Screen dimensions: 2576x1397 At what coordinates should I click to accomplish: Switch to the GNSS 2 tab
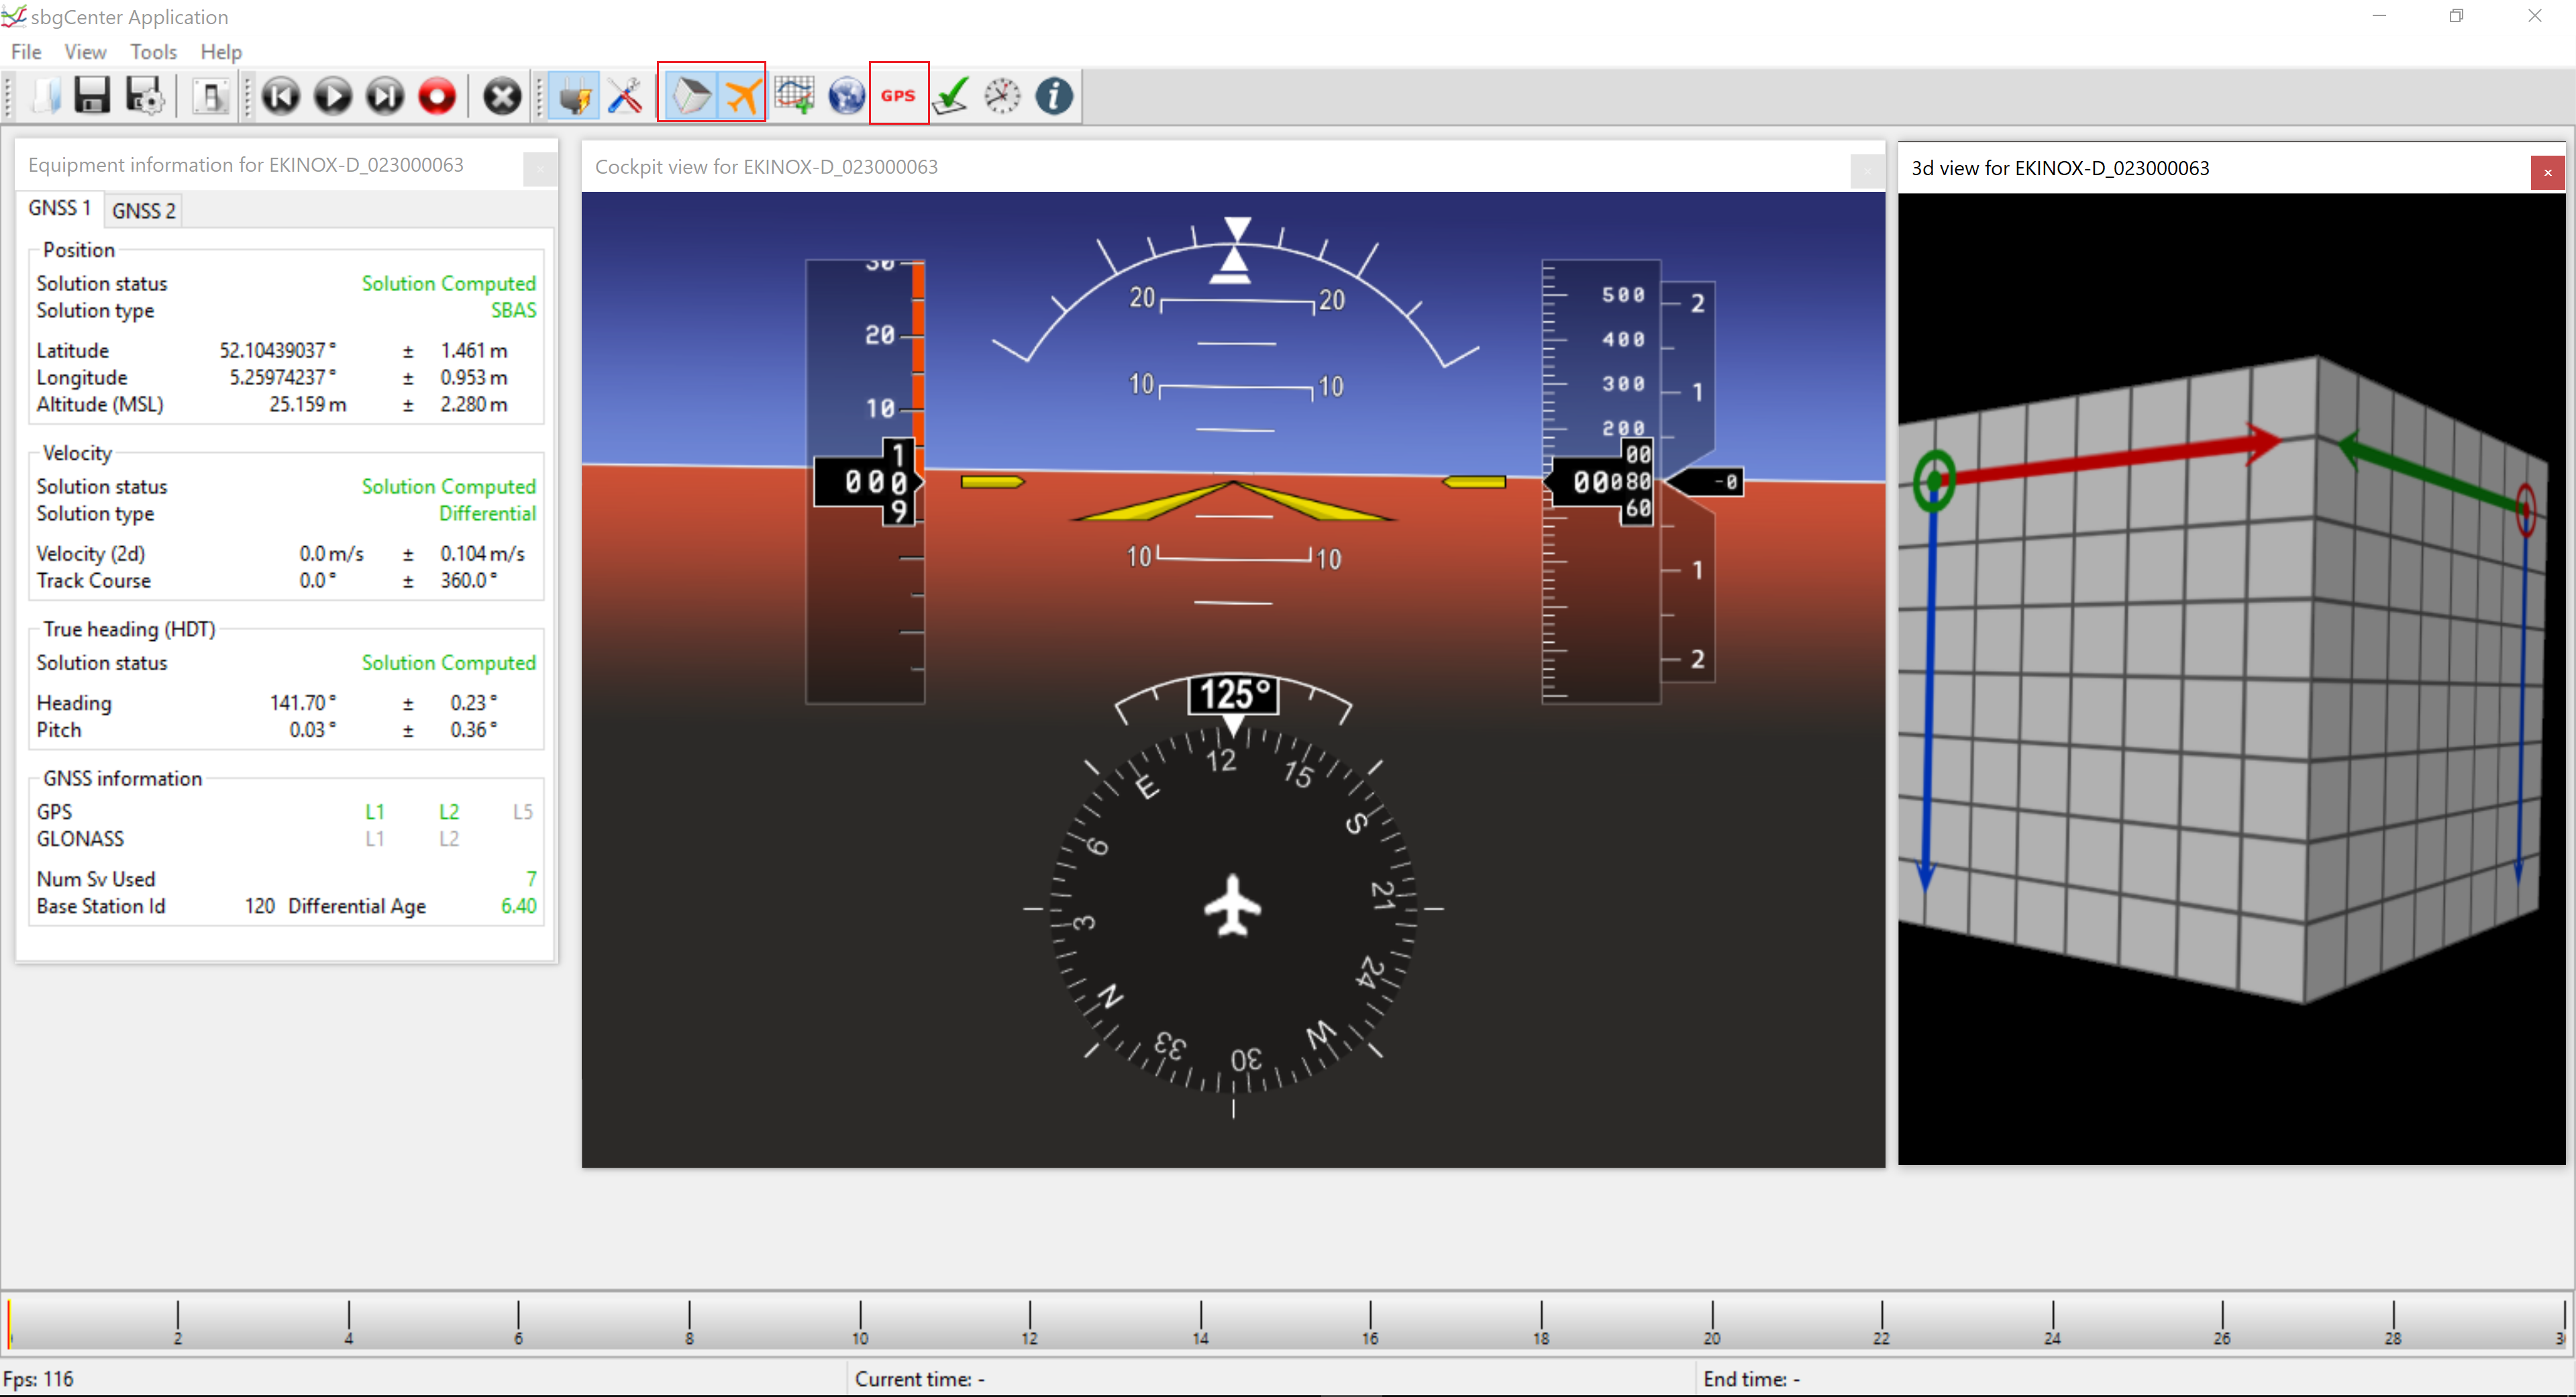point(143,211)
